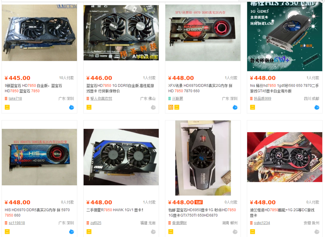This screenshot has width=325, height=237.
Task: Click gray Wangwang icon for zgf025 listing
Action: pos(153,231)
